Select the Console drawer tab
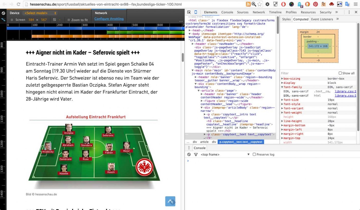Viewport: 360px width, 210px height. (200, 148)
